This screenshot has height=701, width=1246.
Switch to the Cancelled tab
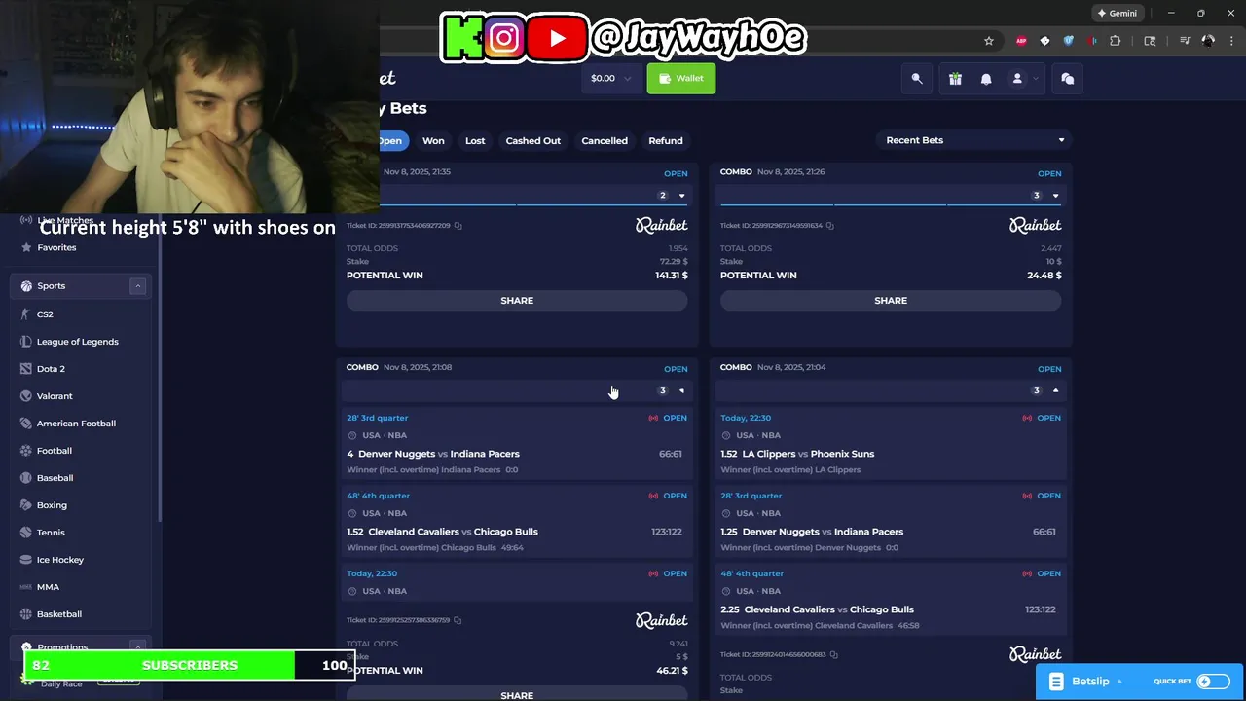pos(605,141)
